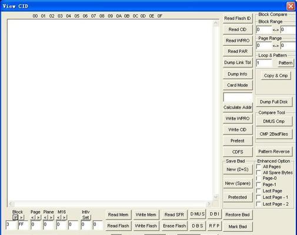Check the Last Page - 1 option
Screen dimensions: 297x235
pyautogui.click(x=259, y=197)
